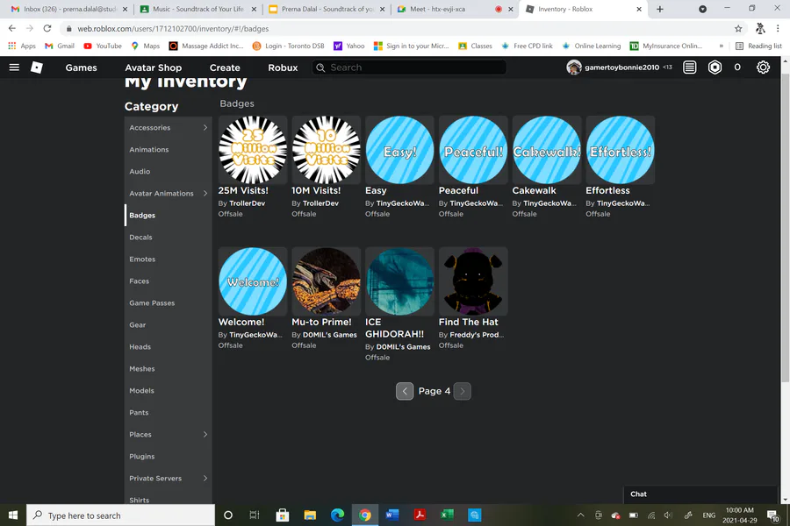The width and height of the screenshot is (790, 526).
Task: Open the Welcome! badge title
Action: tap(241, 322)
